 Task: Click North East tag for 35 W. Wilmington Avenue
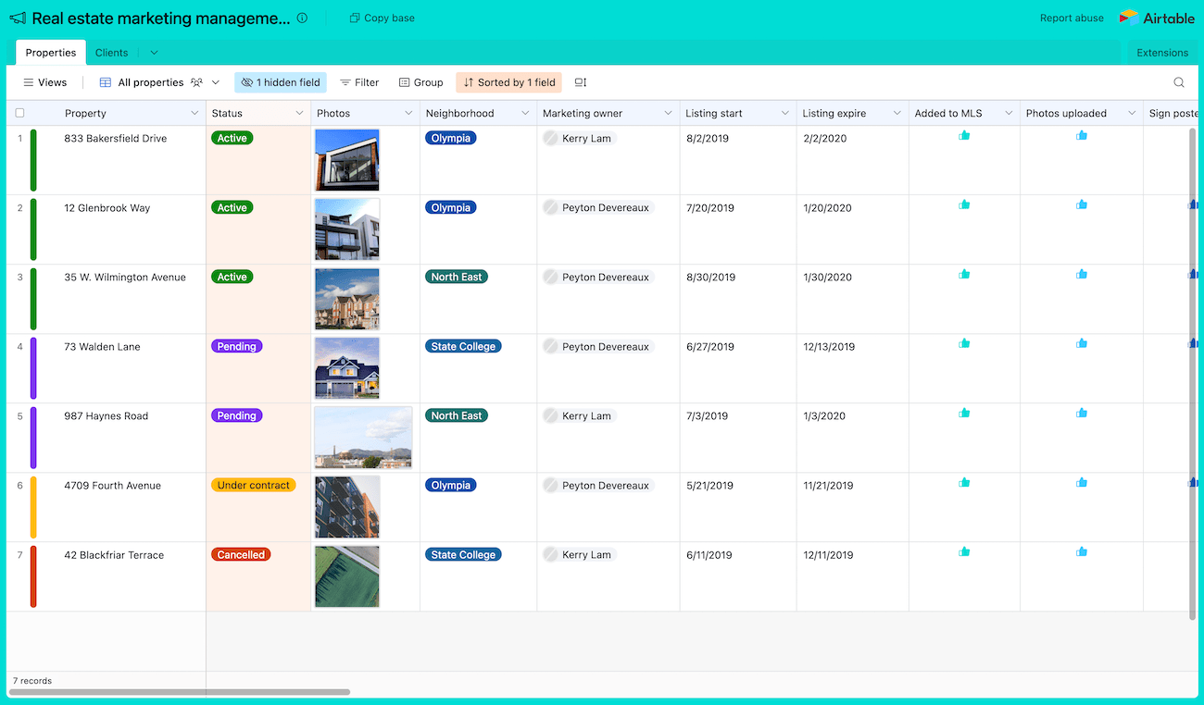click(457, 277)
